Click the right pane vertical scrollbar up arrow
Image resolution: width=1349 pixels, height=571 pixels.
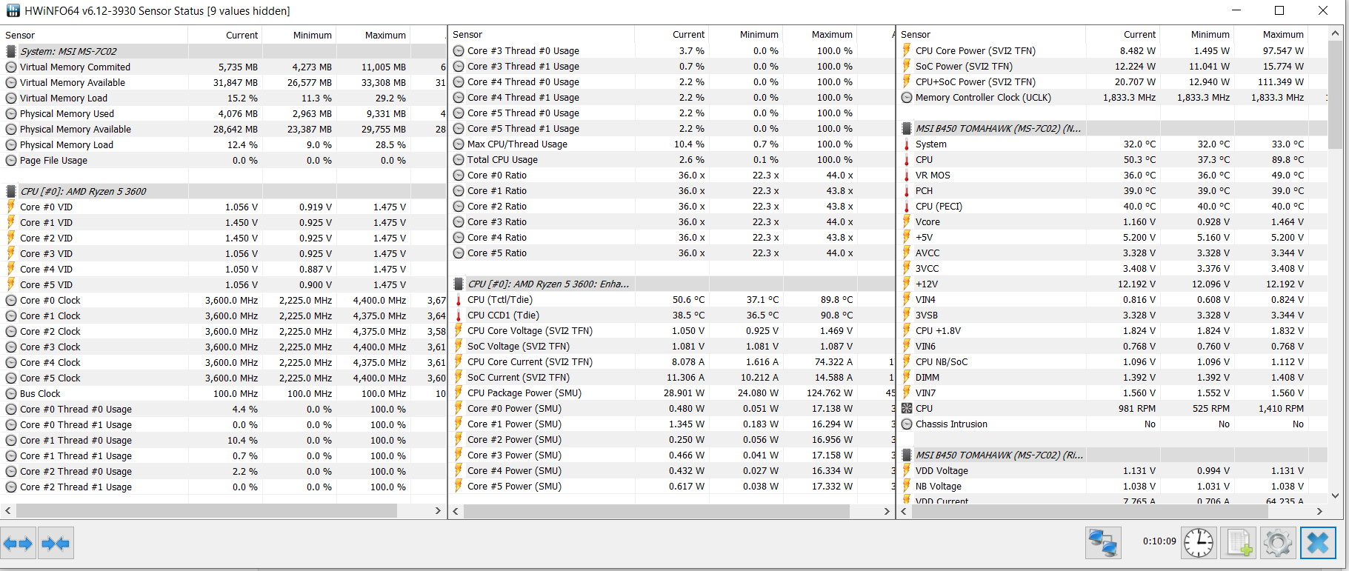point(1335,33)
